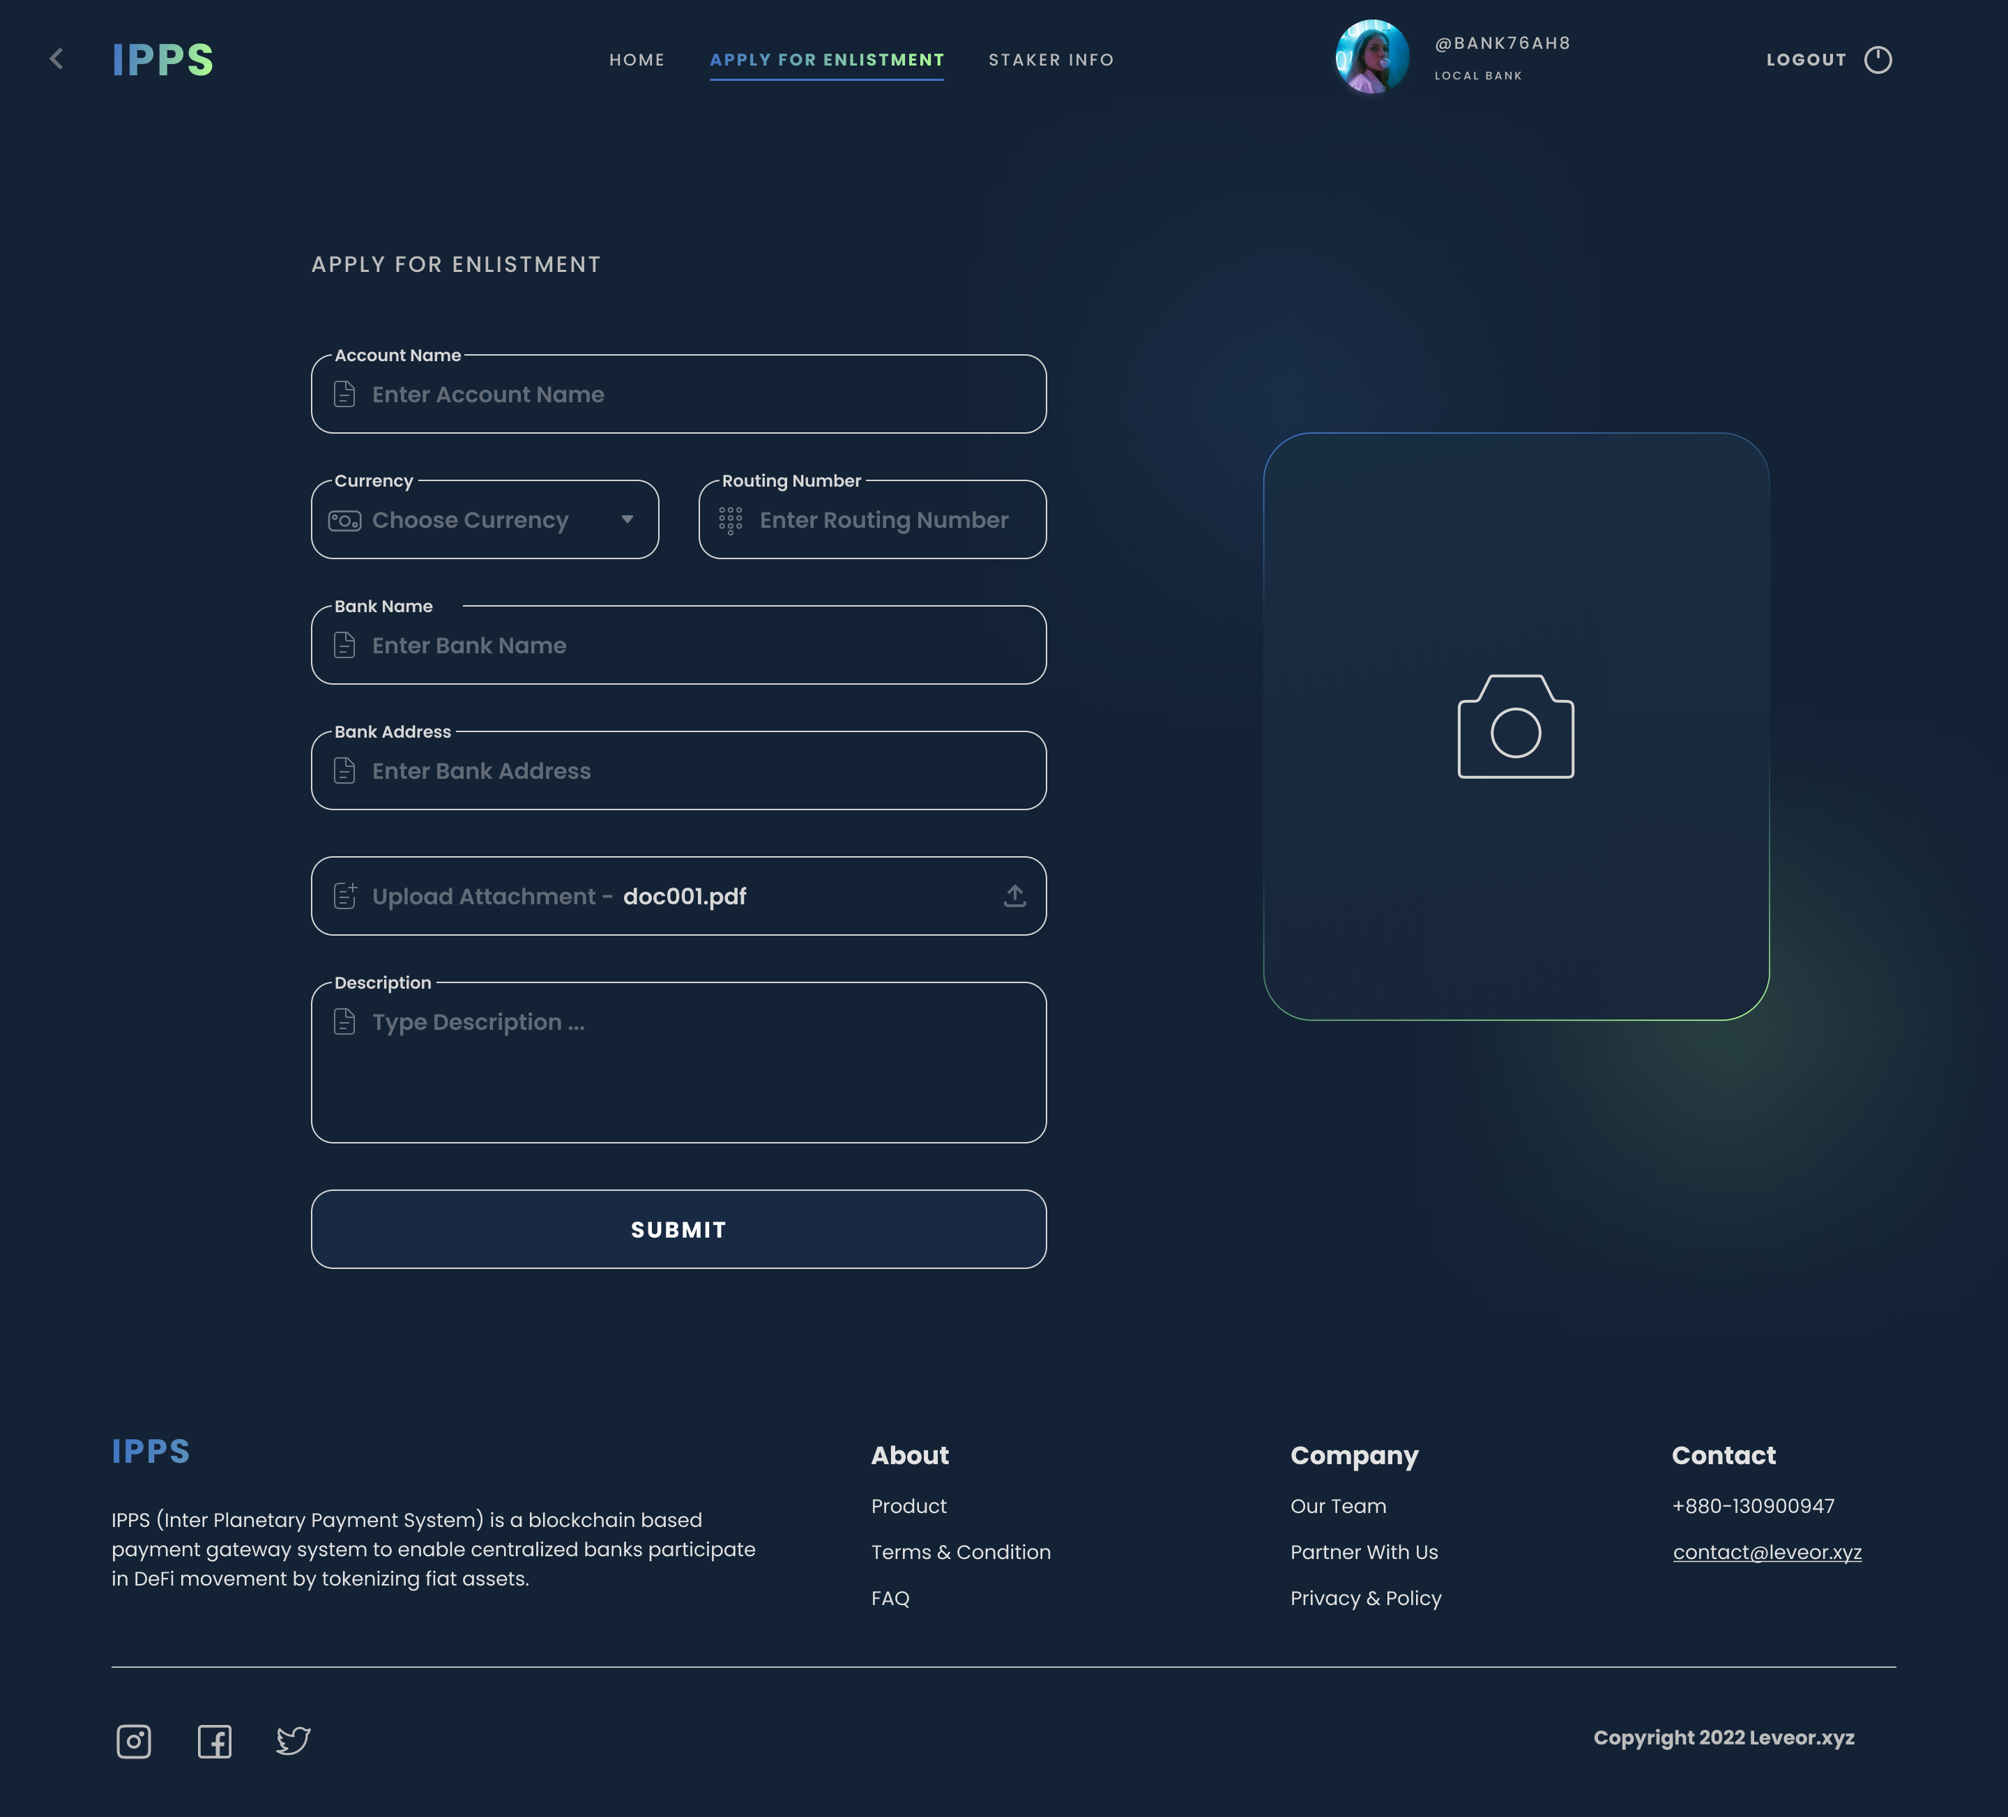The image size is (2008, 1817).
Task: Go to the Home menu item
Action: pyautogui.click(x=637, y=60)
